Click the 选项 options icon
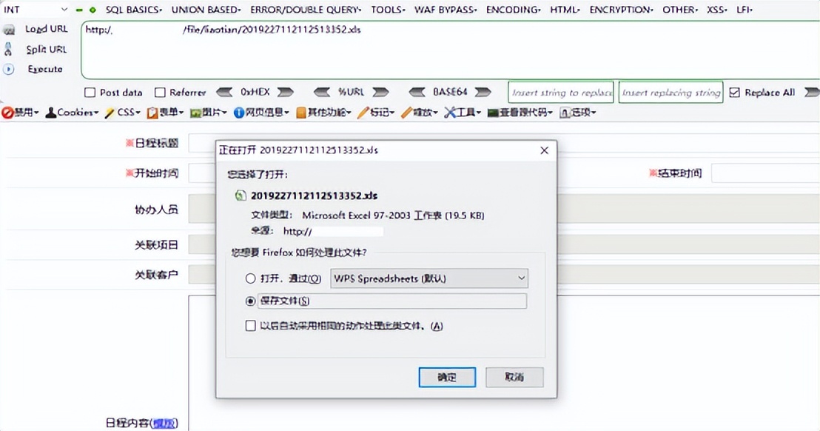 (565, 113)
